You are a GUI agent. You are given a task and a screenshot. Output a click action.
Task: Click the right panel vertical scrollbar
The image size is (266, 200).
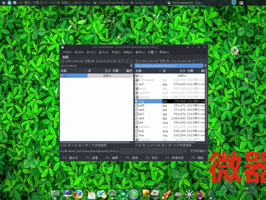pos(206,99)
